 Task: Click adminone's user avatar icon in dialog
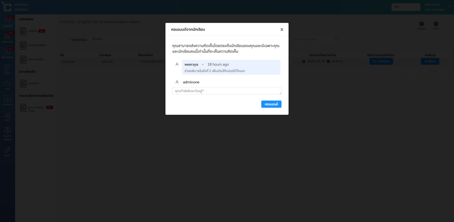(177, 82)
